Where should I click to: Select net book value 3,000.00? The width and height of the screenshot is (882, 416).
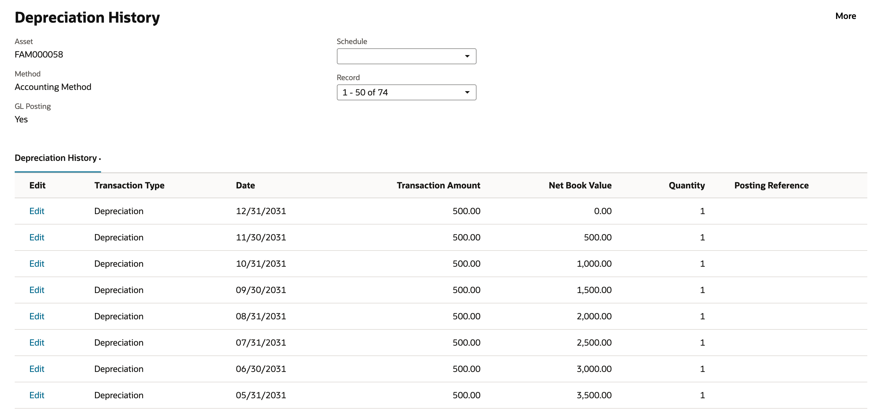[594, 369]
